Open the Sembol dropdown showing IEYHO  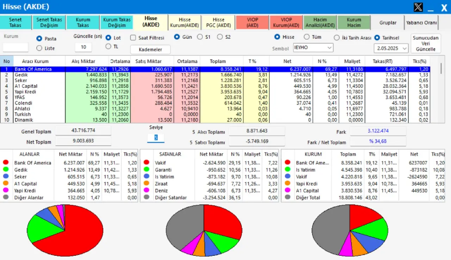[x=313, y=48]
